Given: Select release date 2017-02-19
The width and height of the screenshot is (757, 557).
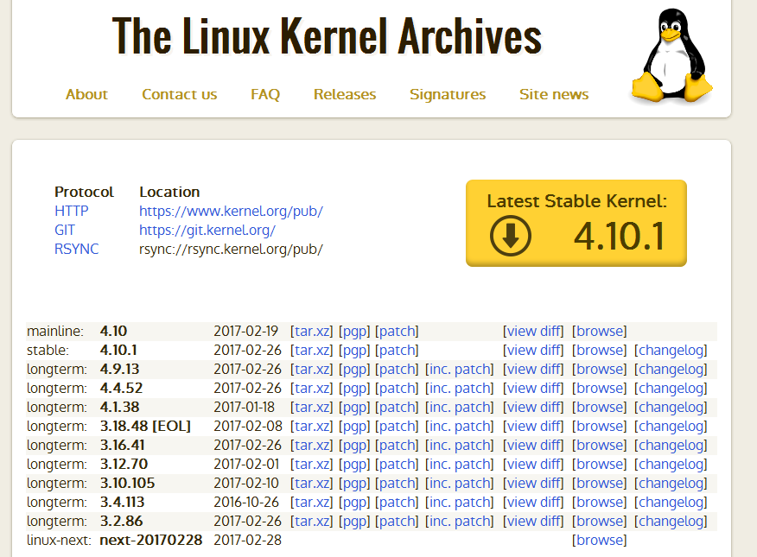Looking at the screenshot, I should [245, 332].
